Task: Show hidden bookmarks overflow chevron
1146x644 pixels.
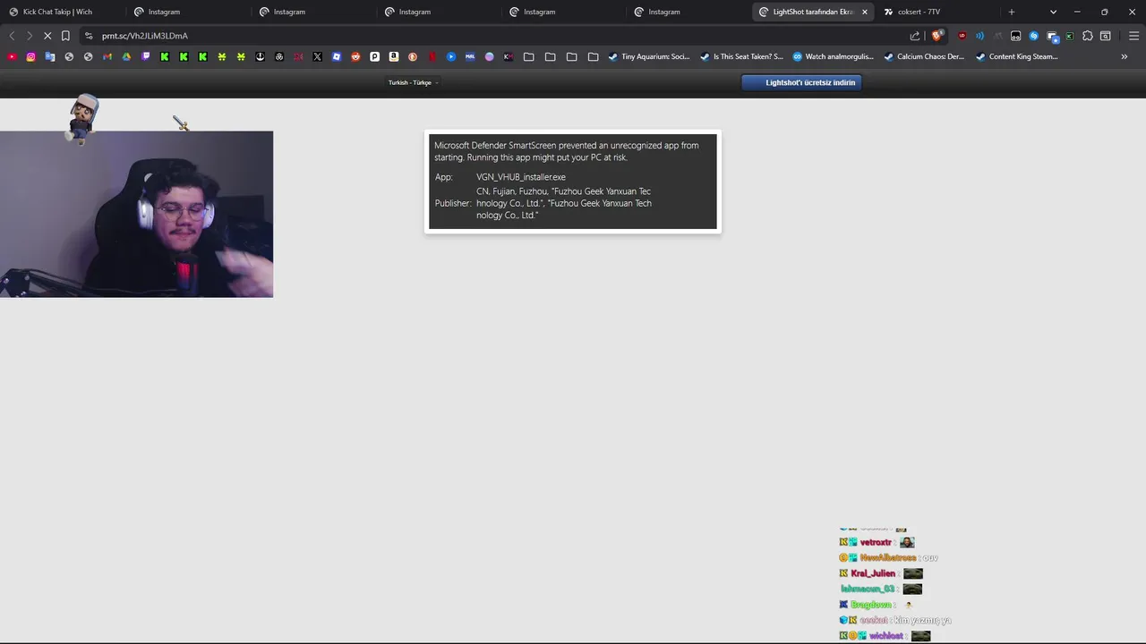Action: pyautogui.click(x=1125, y=56)
